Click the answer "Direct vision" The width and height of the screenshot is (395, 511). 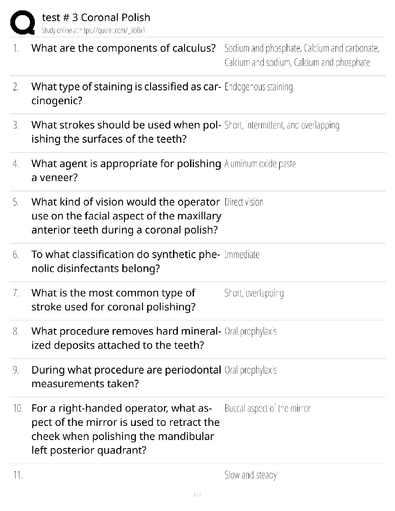click(244, 202)
